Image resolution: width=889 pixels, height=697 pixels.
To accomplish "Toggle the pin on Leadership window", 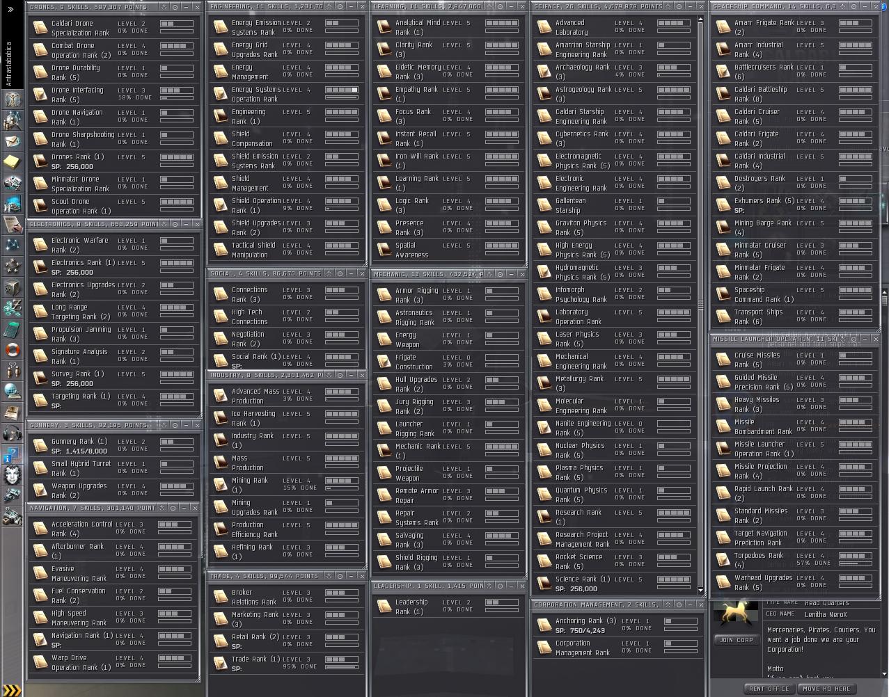I will coord(500,586).
